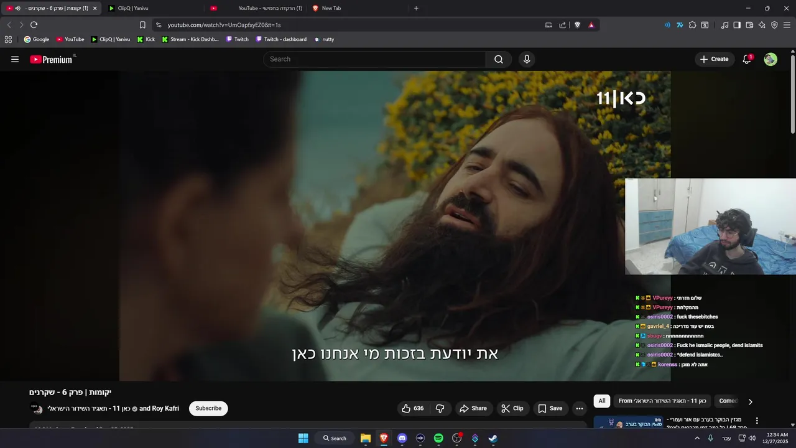Open options for the suggested video
The image size is (796, 448).
[757, 421]
